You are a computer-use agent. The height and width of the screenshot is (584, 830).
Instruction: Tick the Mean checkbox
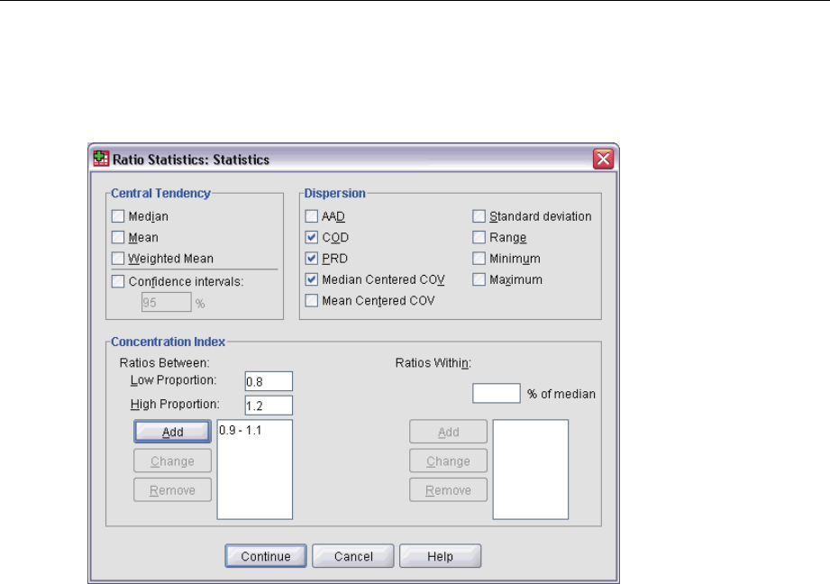(x=118, y=237)
